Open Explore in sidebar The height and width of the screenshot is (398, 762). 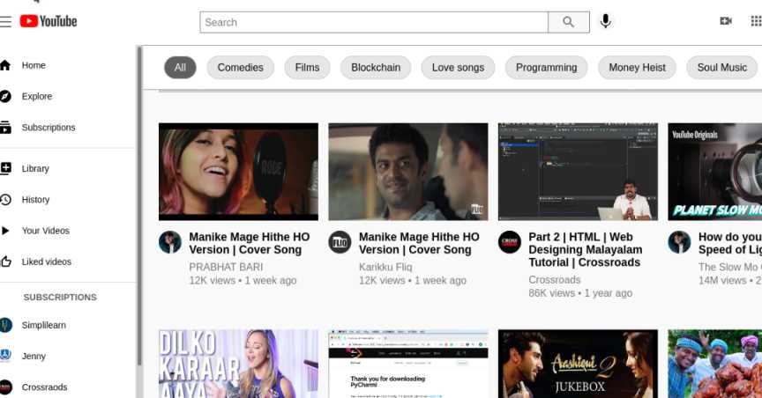tap(37, 96)
